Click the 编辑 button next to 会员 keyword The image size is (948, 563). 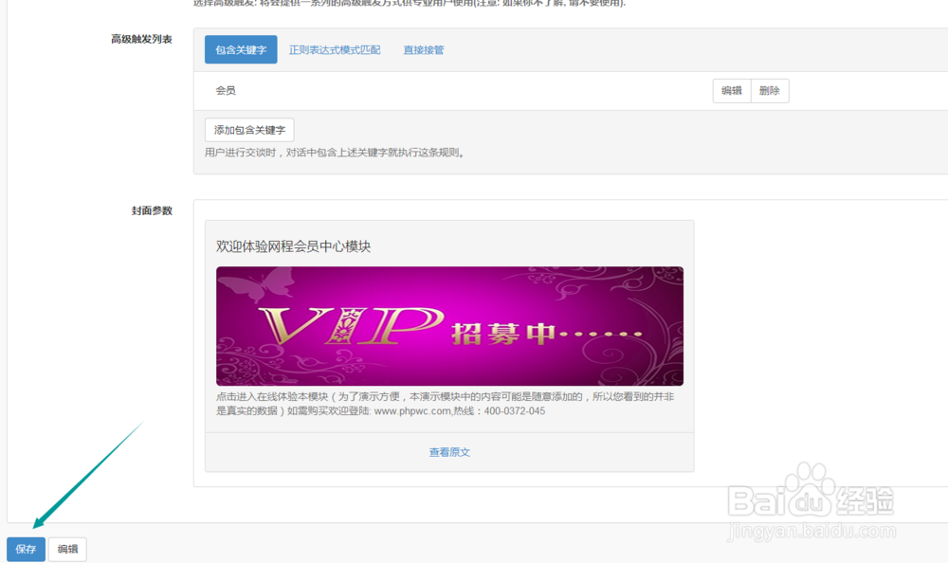731,90
